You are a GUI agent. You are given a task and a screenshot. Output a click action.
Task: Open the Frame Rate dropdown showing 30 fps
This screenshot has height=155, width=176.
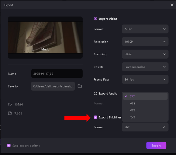pyautogui.click(x=145, y=79)
